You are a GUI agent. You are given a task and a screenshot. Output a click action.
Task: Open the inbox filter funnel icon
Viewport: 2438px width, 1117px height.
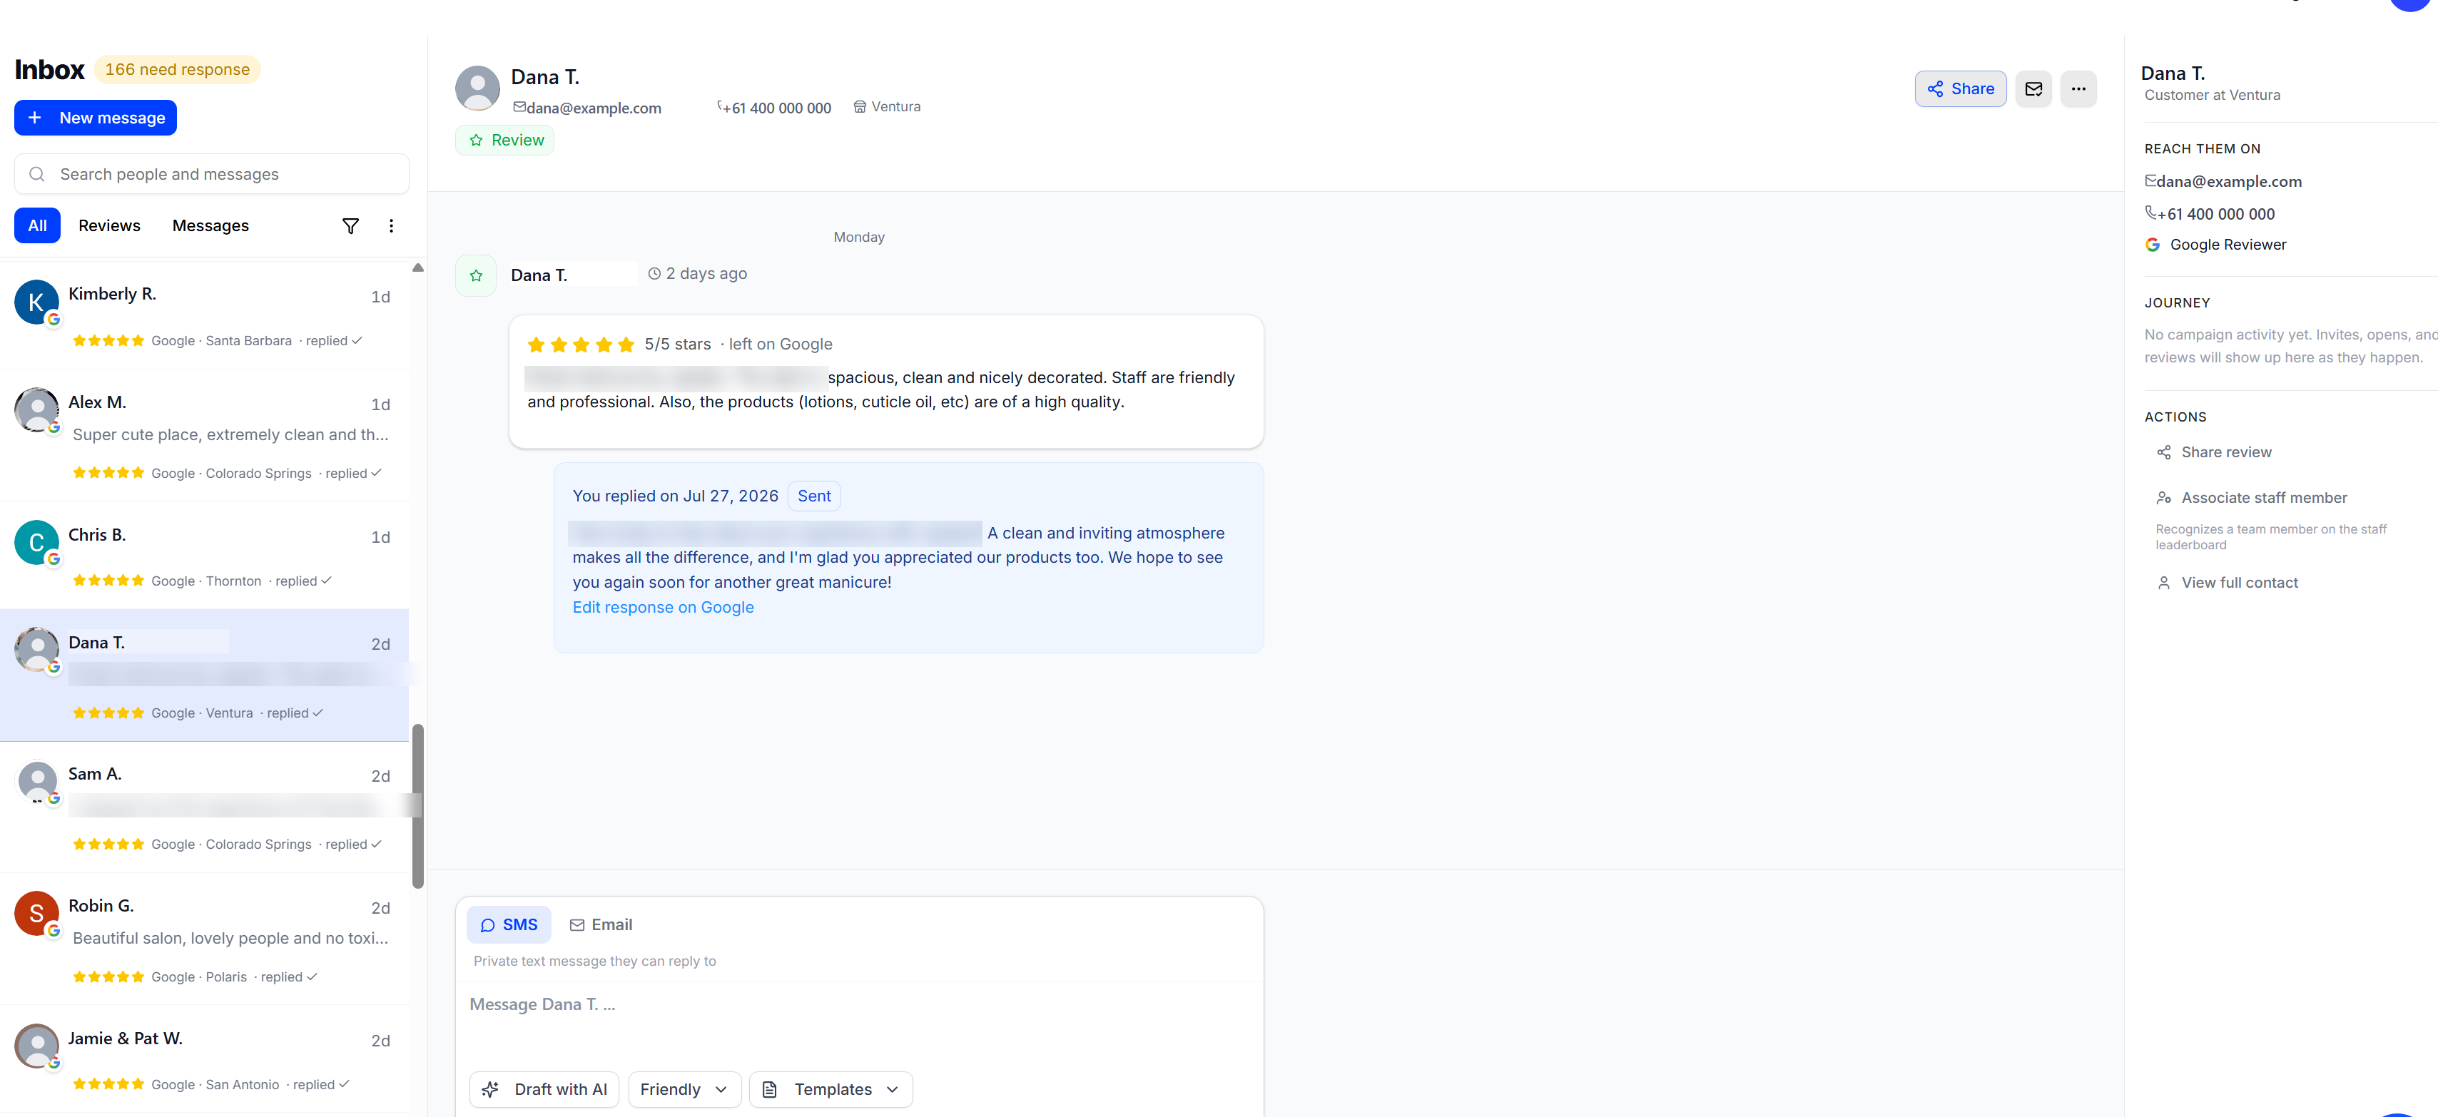pos(350,226)
